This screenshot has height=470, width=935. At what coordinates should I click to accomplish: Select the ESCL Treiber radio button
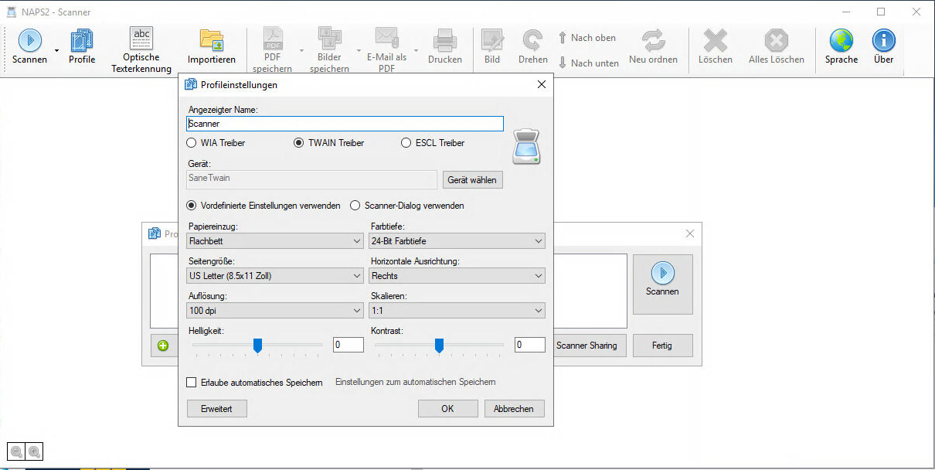406,143
